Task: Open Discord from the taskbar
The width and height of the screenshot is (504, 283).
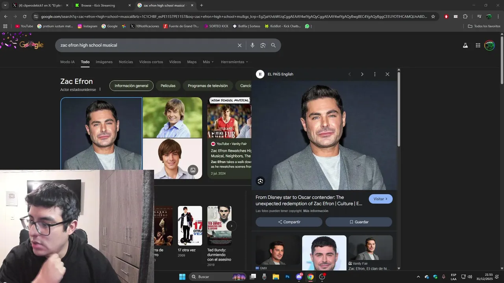Action: pyautogui.click(x=299, y=277)
